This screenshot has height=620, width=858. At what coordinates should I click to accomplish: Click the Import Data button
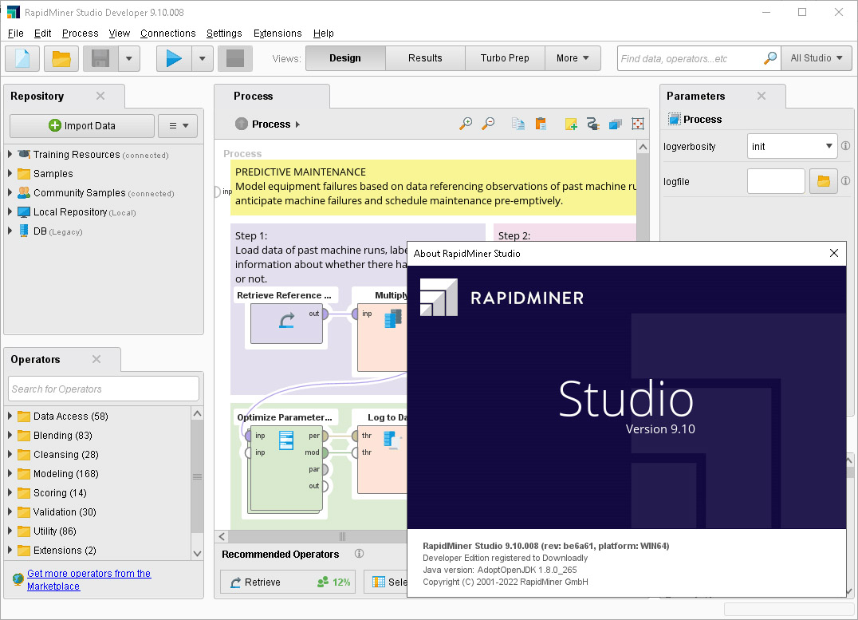[x=81, y=125]
